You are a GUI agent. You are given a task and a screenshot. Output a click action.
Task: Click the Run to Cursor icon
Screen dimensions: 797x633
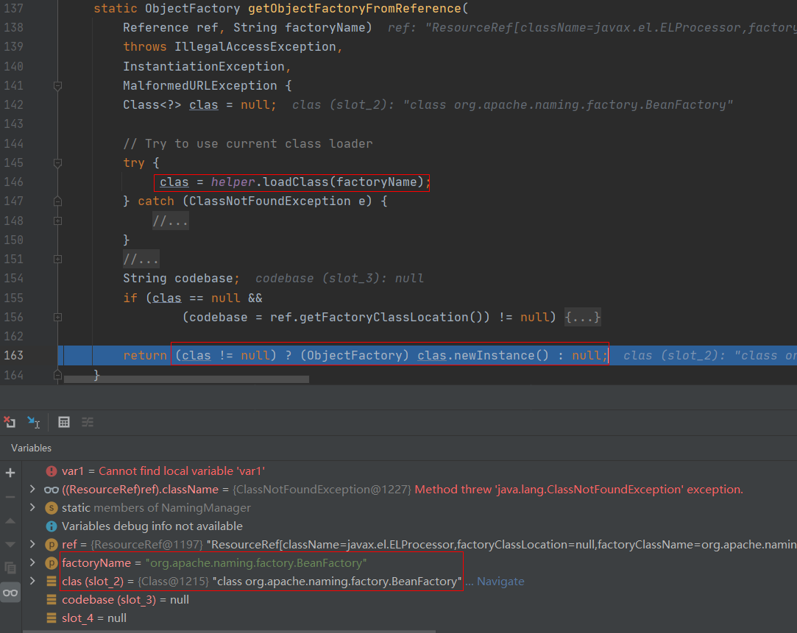34,422
